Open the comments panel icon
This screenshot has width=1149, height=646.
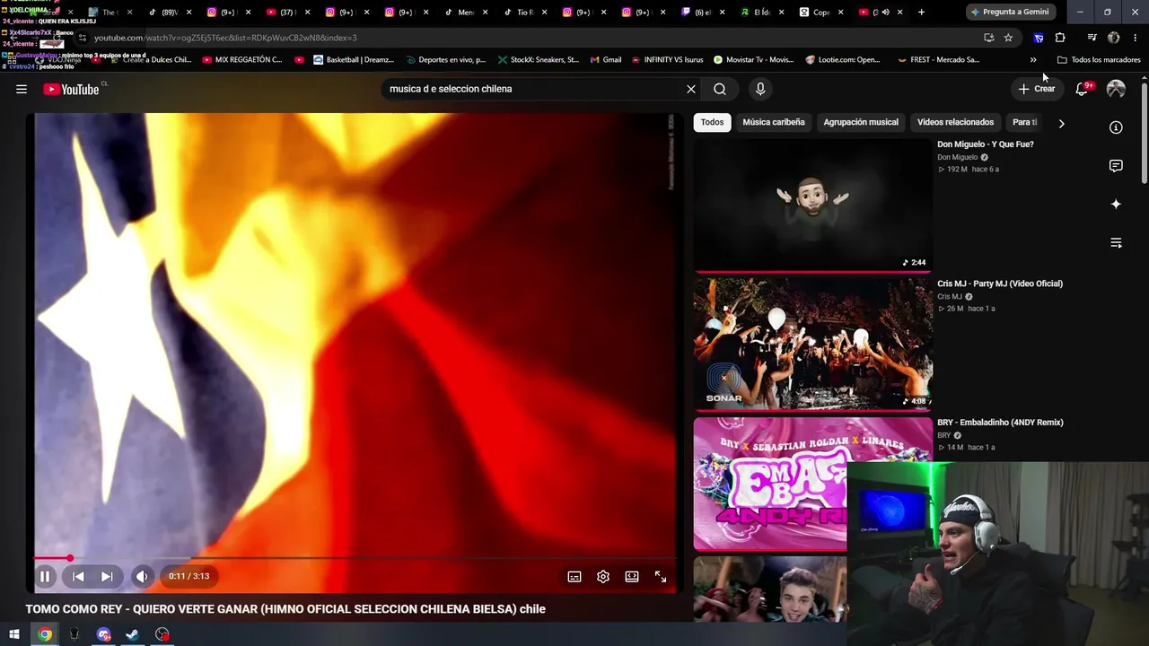tap(1116, 166)
